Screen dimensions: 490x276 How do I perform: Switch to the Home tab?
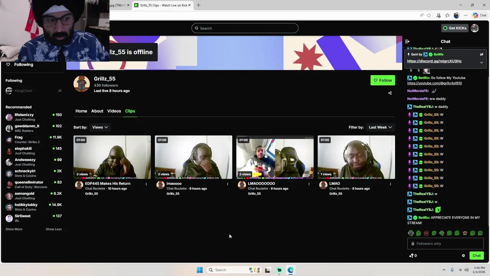pyautogui.click(x=81, y=111)
